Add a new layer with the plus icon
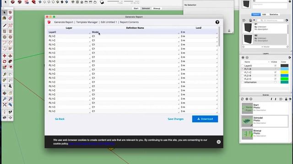The width and height of the screenshot is (293, 164). pos(243,58)
